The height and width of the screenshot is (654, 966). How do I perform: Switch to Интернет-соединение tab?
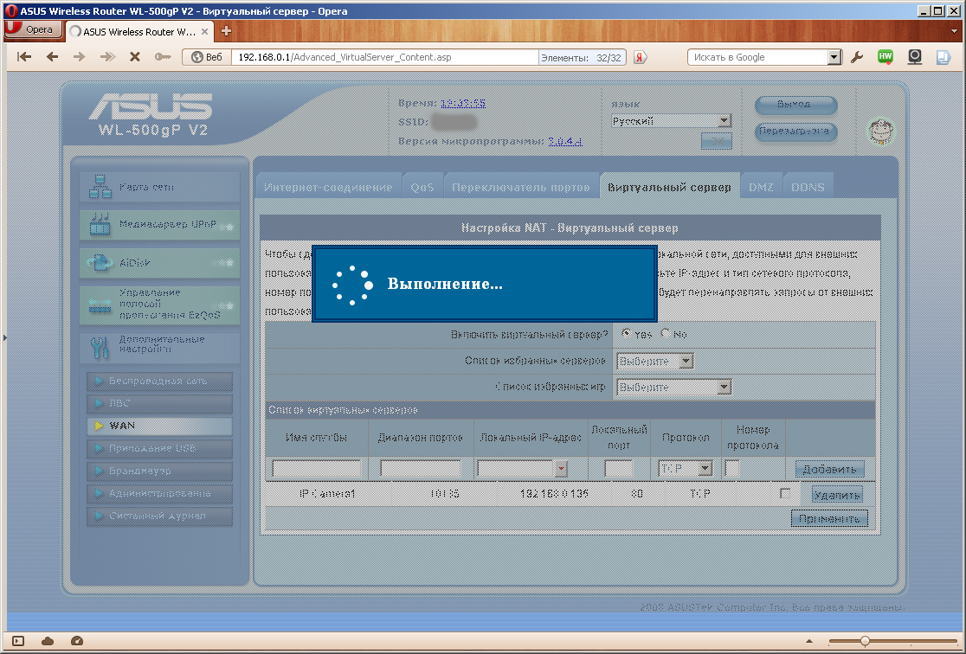pyautogui.click(x=328, y=187)
